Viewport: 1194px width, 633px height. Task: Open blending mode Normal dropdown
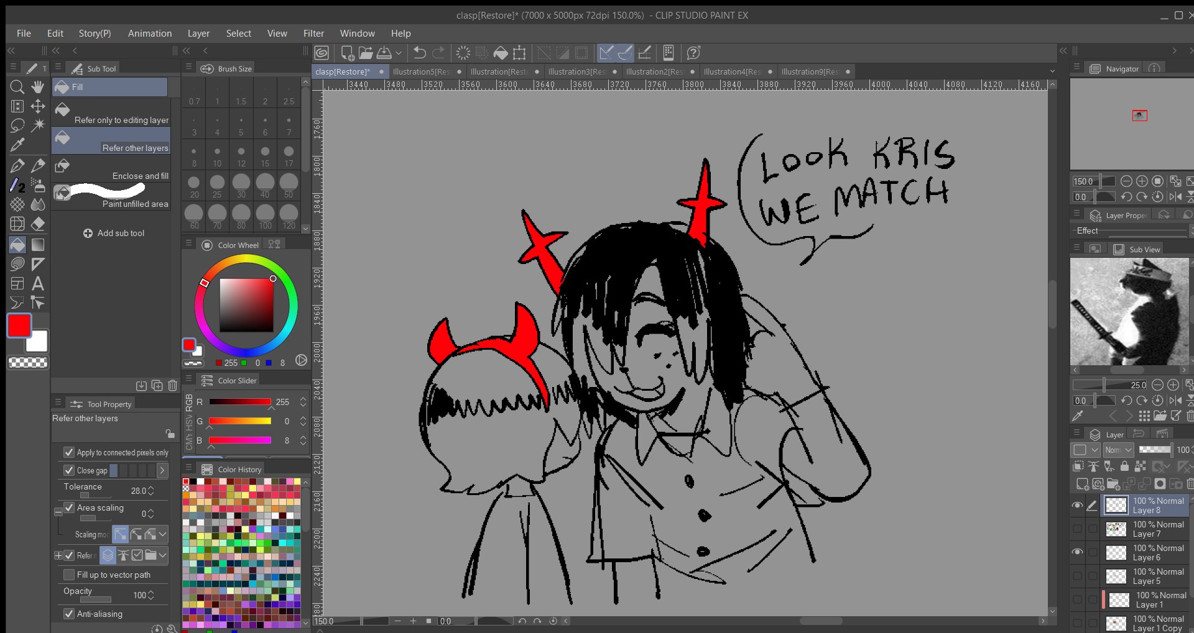[1119, 450]
